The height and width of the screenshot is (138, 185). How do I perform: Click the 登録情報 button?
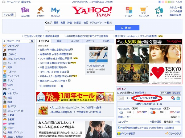(177, 93)
